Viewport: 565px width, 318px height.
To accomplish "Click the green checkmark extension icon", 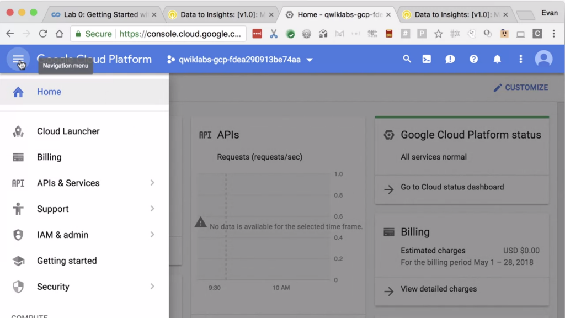I will (x=290, y=34).
